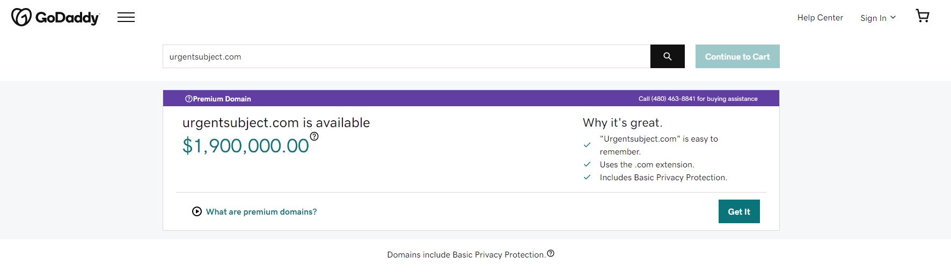The height and width of the screenshot is (279, 951).
Task: Click the checkmark next to easy to remember
Action: click(587, 145)
